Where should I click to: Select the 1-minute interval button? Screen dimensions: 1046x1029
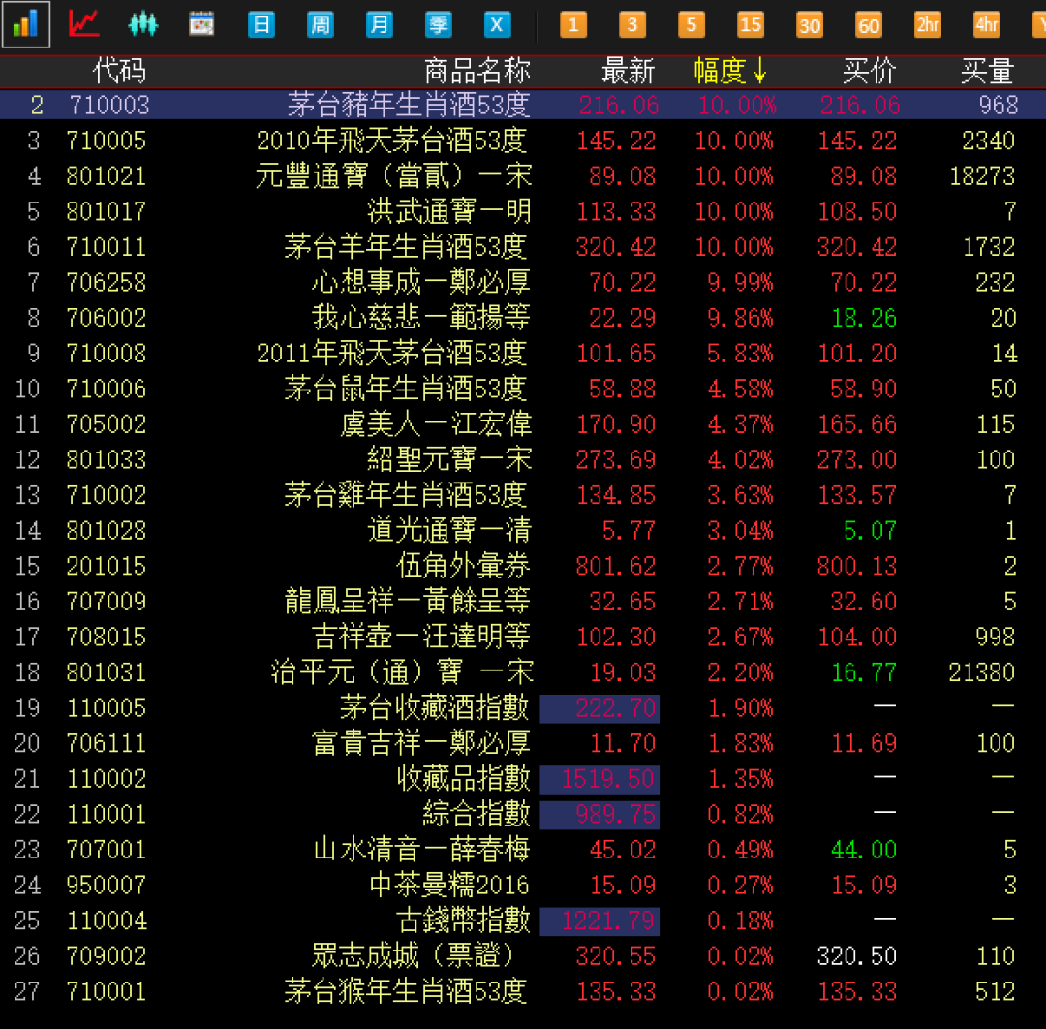point(573,24)
